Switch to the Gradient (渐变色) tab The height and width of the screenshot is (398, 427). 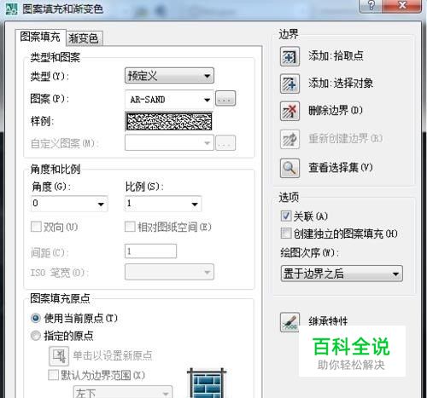tap(84, 38)
